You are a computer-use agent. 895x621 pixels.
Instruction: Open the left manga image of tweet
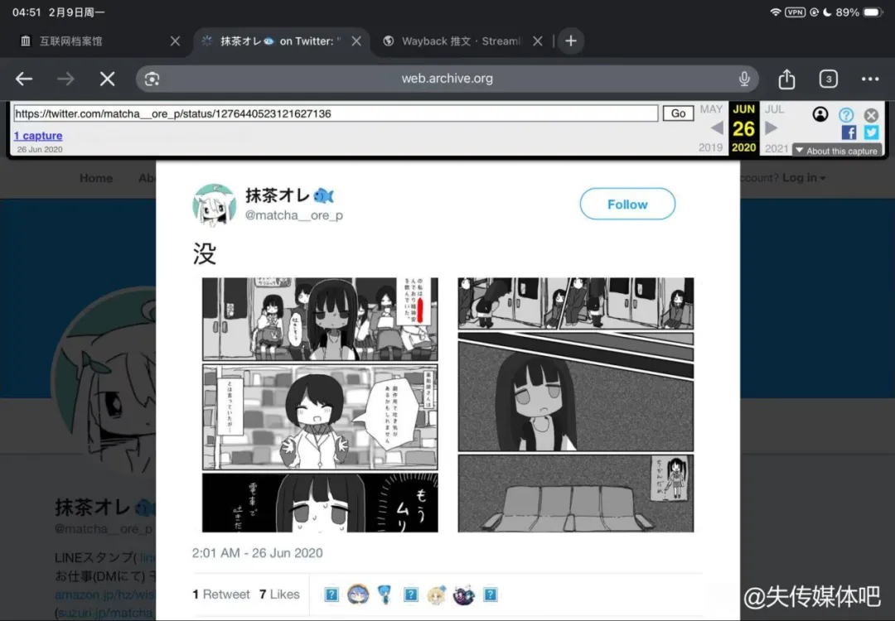pos(320,405)
